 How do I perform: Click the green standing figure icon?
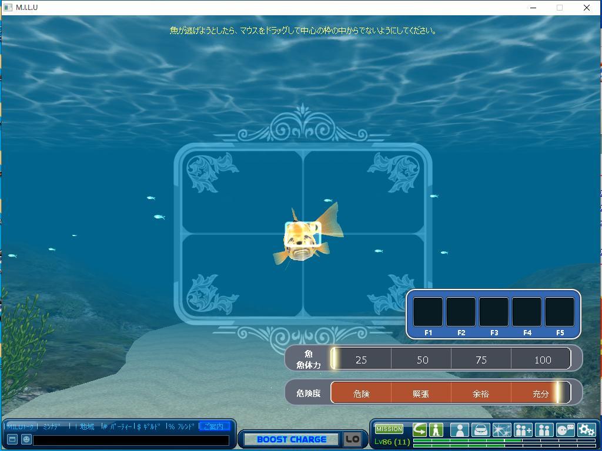(x=436, y=430)
